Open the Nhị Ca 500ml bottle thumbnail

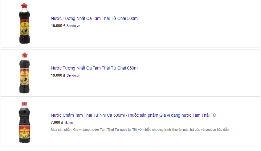pyautogui.click(x=24, y=123)
